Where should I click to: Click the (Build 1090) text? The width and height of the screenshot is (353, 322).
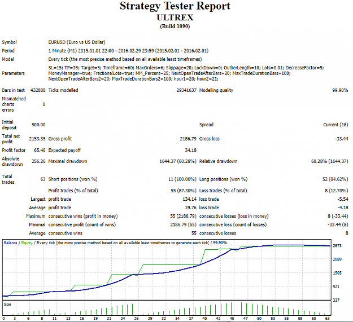pyautogui.click(x=175, y=27)
